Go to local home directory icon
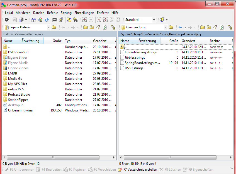Screen dimensions: 236x174 (x=98, y=27)
